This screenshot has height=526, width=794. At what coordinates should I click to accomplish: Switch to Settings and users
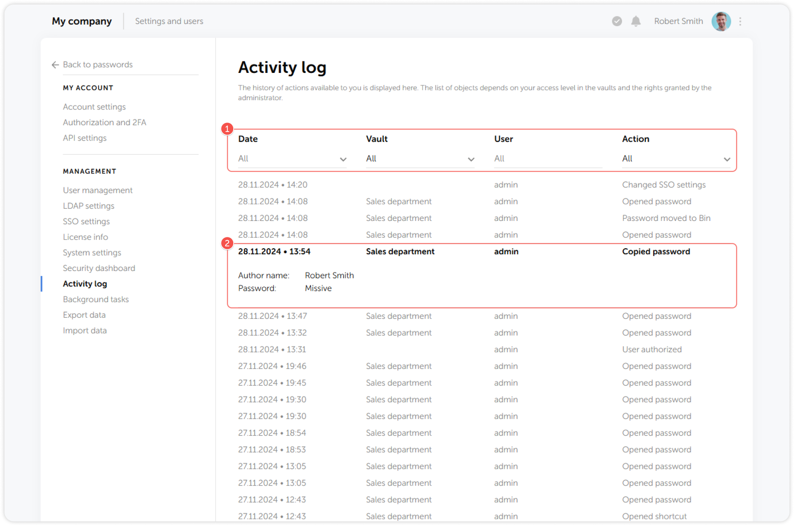(x=169, y=21)
